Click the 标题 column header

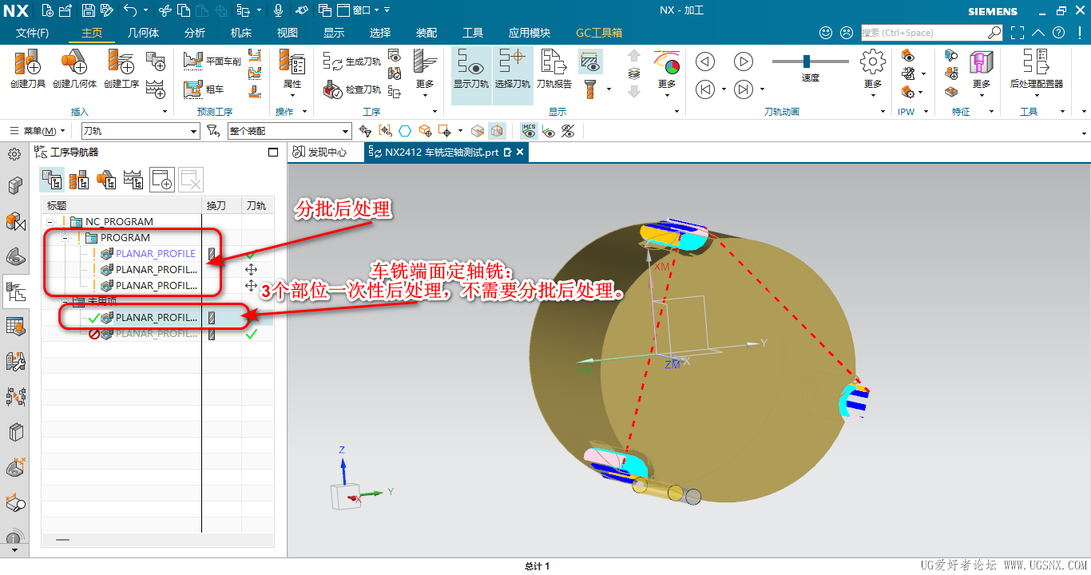121,206
